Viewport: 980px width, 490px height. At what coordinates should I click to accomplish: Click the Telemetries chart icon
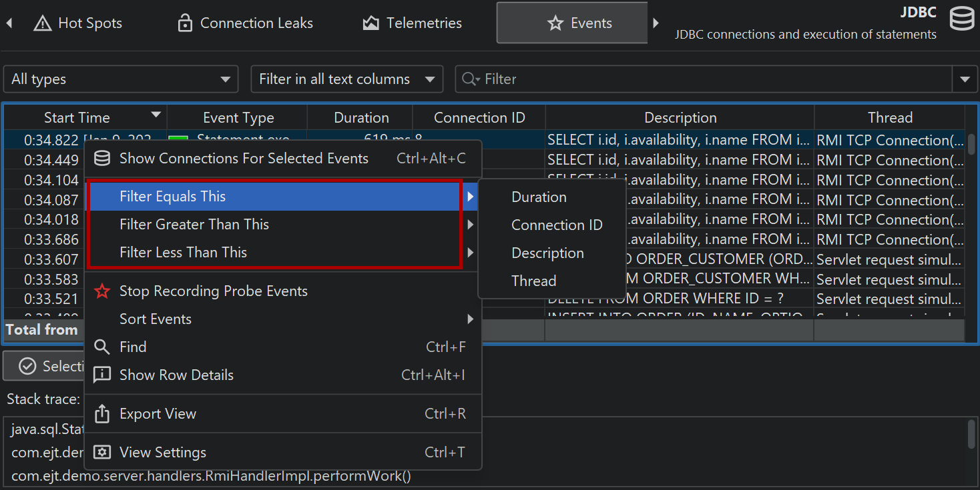pyautogui.click(x=371, y=23)
